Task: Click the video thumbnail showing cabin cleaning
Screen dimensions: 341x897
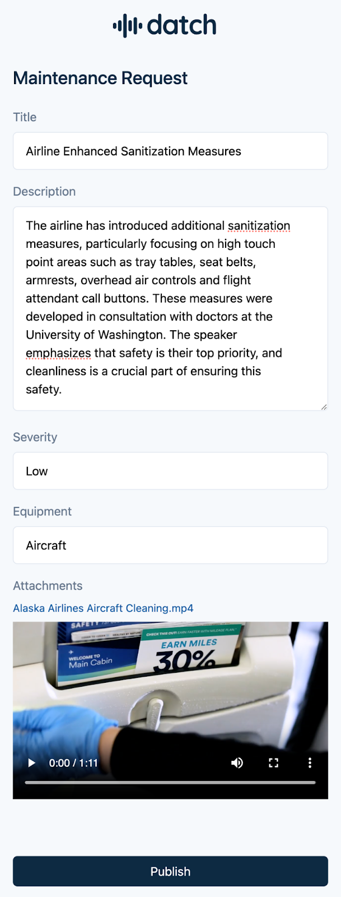Action: [170, 690]
